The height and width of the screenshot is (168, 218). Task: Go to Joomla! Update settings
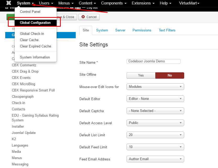[x=24, y=133]
